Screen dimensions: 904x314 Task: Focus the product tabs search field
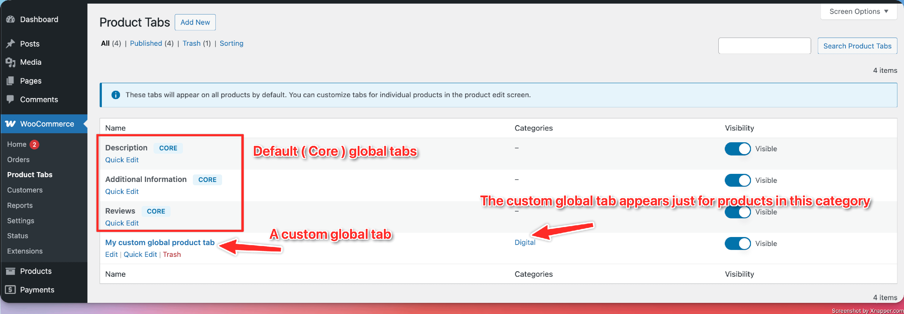(764, 46)
